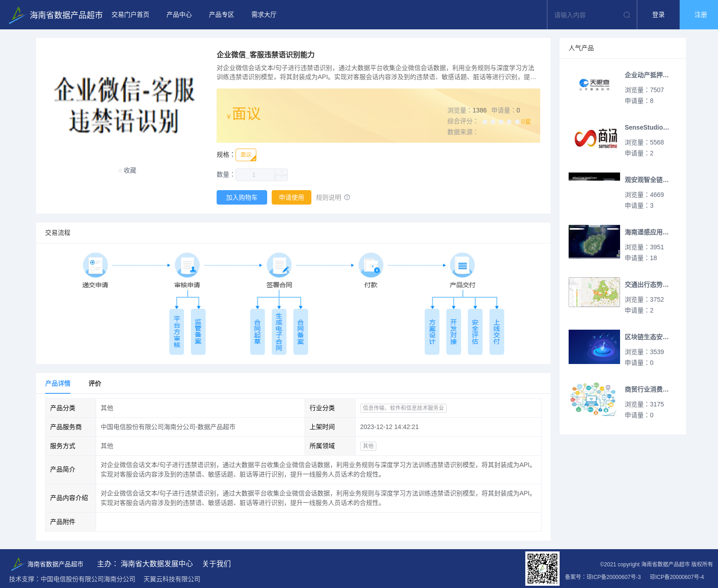Click the 审核申请 process step icon
The width and height of the screenshot is (718, 588).
(187, 265)
